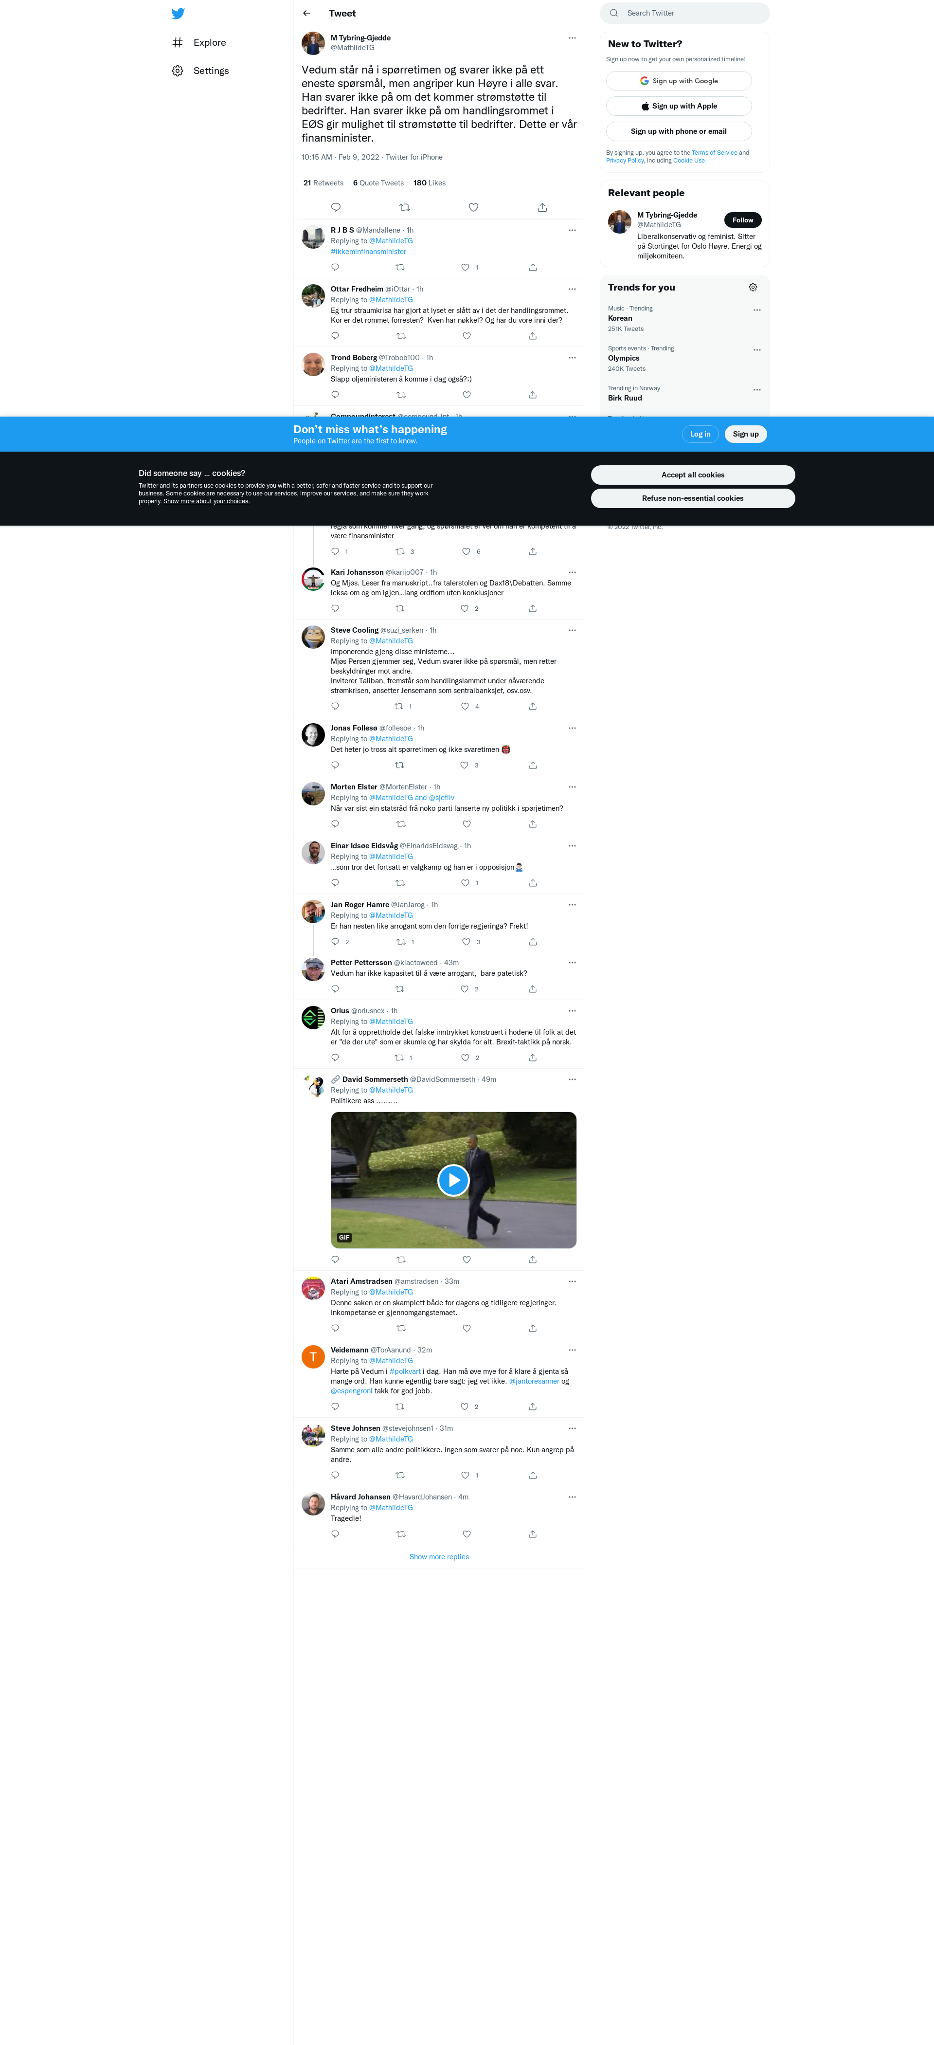Open more options on main tweet
The height and width of the screenshot is (2045, 934).
[x=572, y=38]
